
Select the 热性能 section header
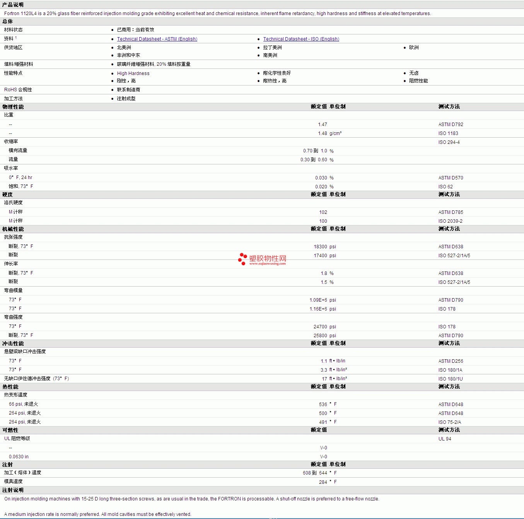tap(10, 387)
